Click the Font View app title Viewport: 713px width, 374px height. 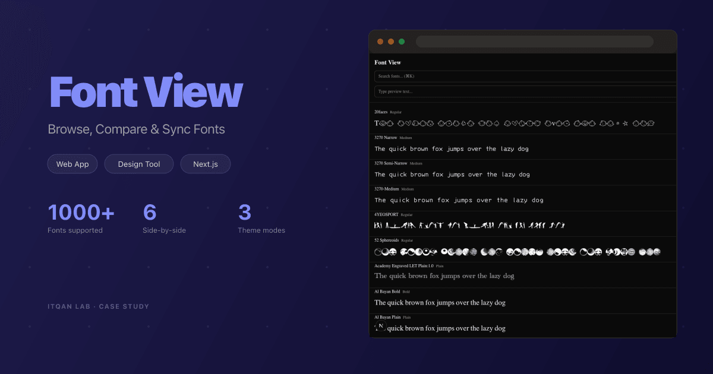[x=387, y=62]
